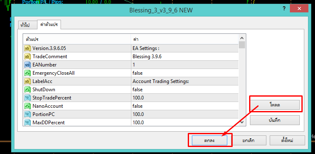The width and height of the screenshot is (315, 154).
Task: Click the boolean icon beside NanoAccount
Action: pos(27,106)
